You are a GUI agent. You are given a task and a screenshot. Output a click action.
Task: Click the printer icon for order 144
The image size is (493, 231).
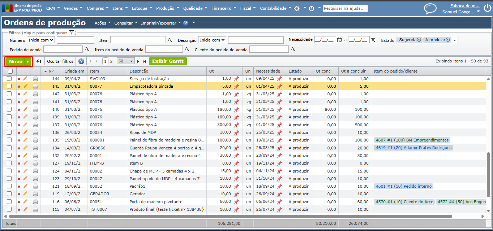coord(35,79)
